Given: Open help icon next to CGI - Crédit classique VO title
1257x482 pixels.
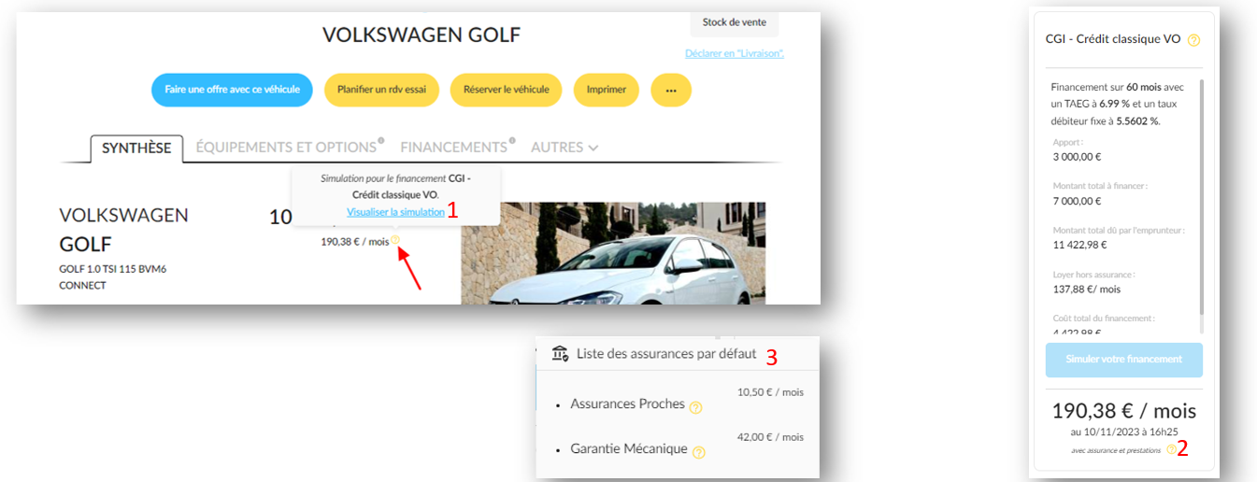Looking at the screenshot, I should (1193, 40).
